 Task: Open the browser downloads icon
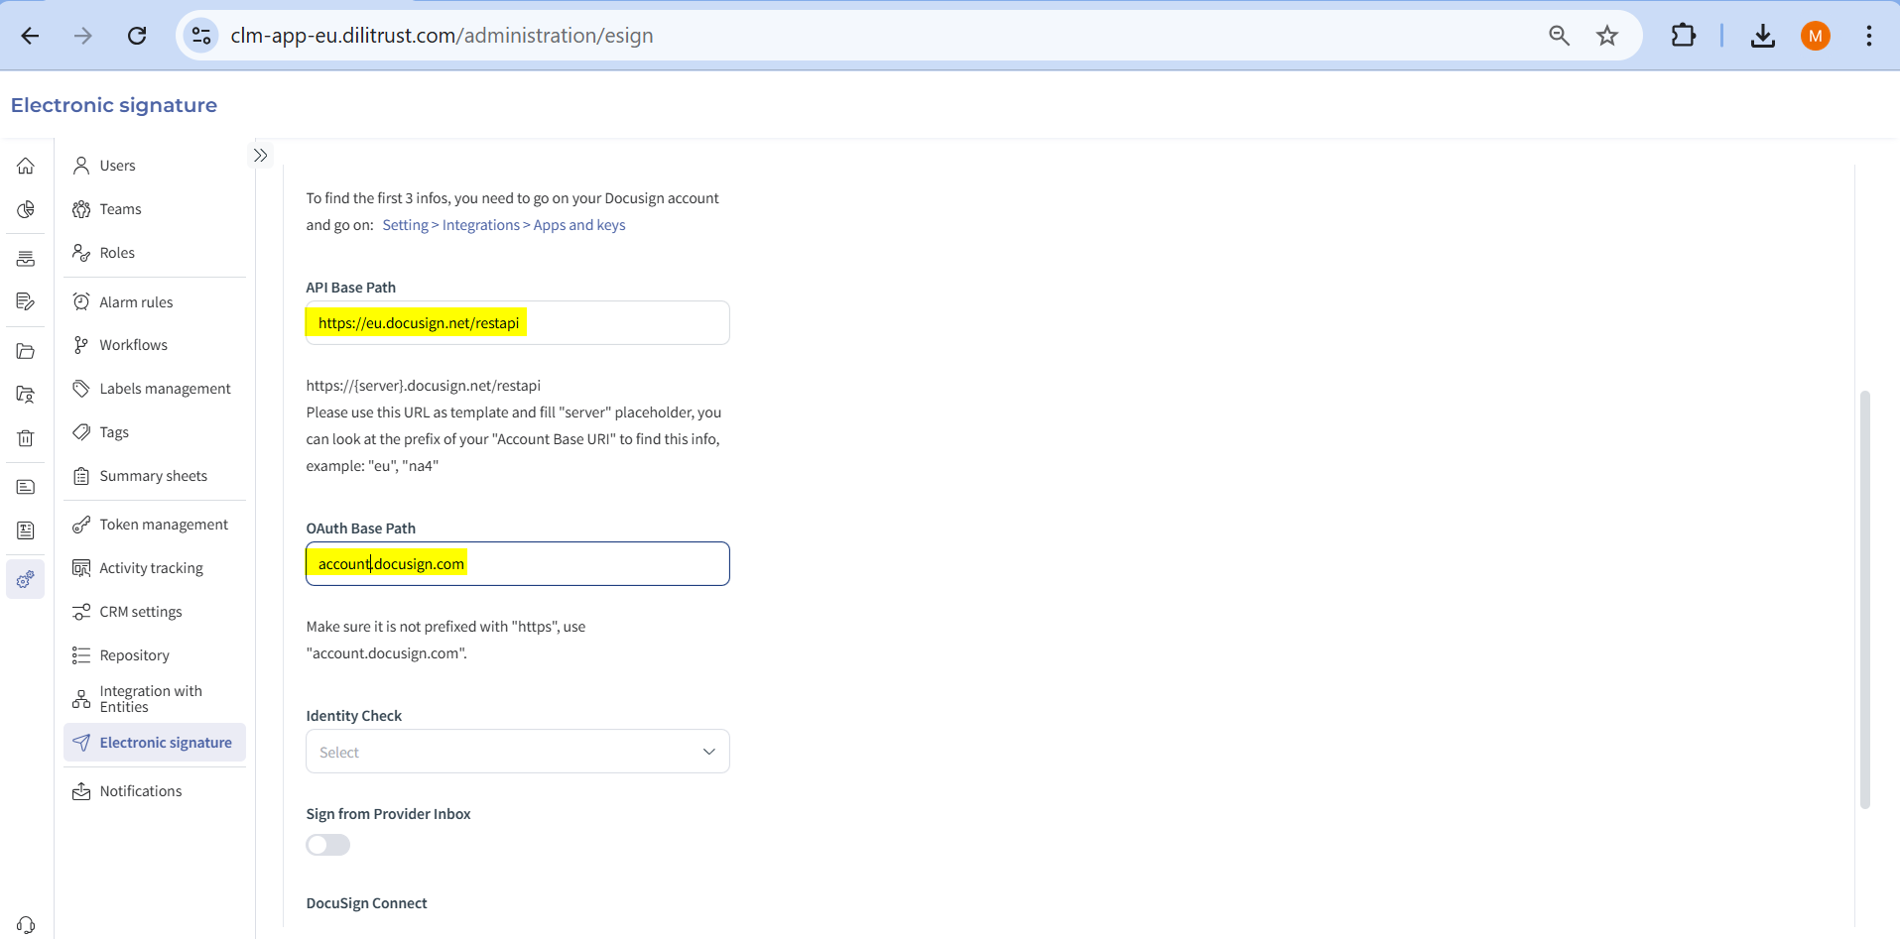pyautogui.click(x=1763, y=36)
